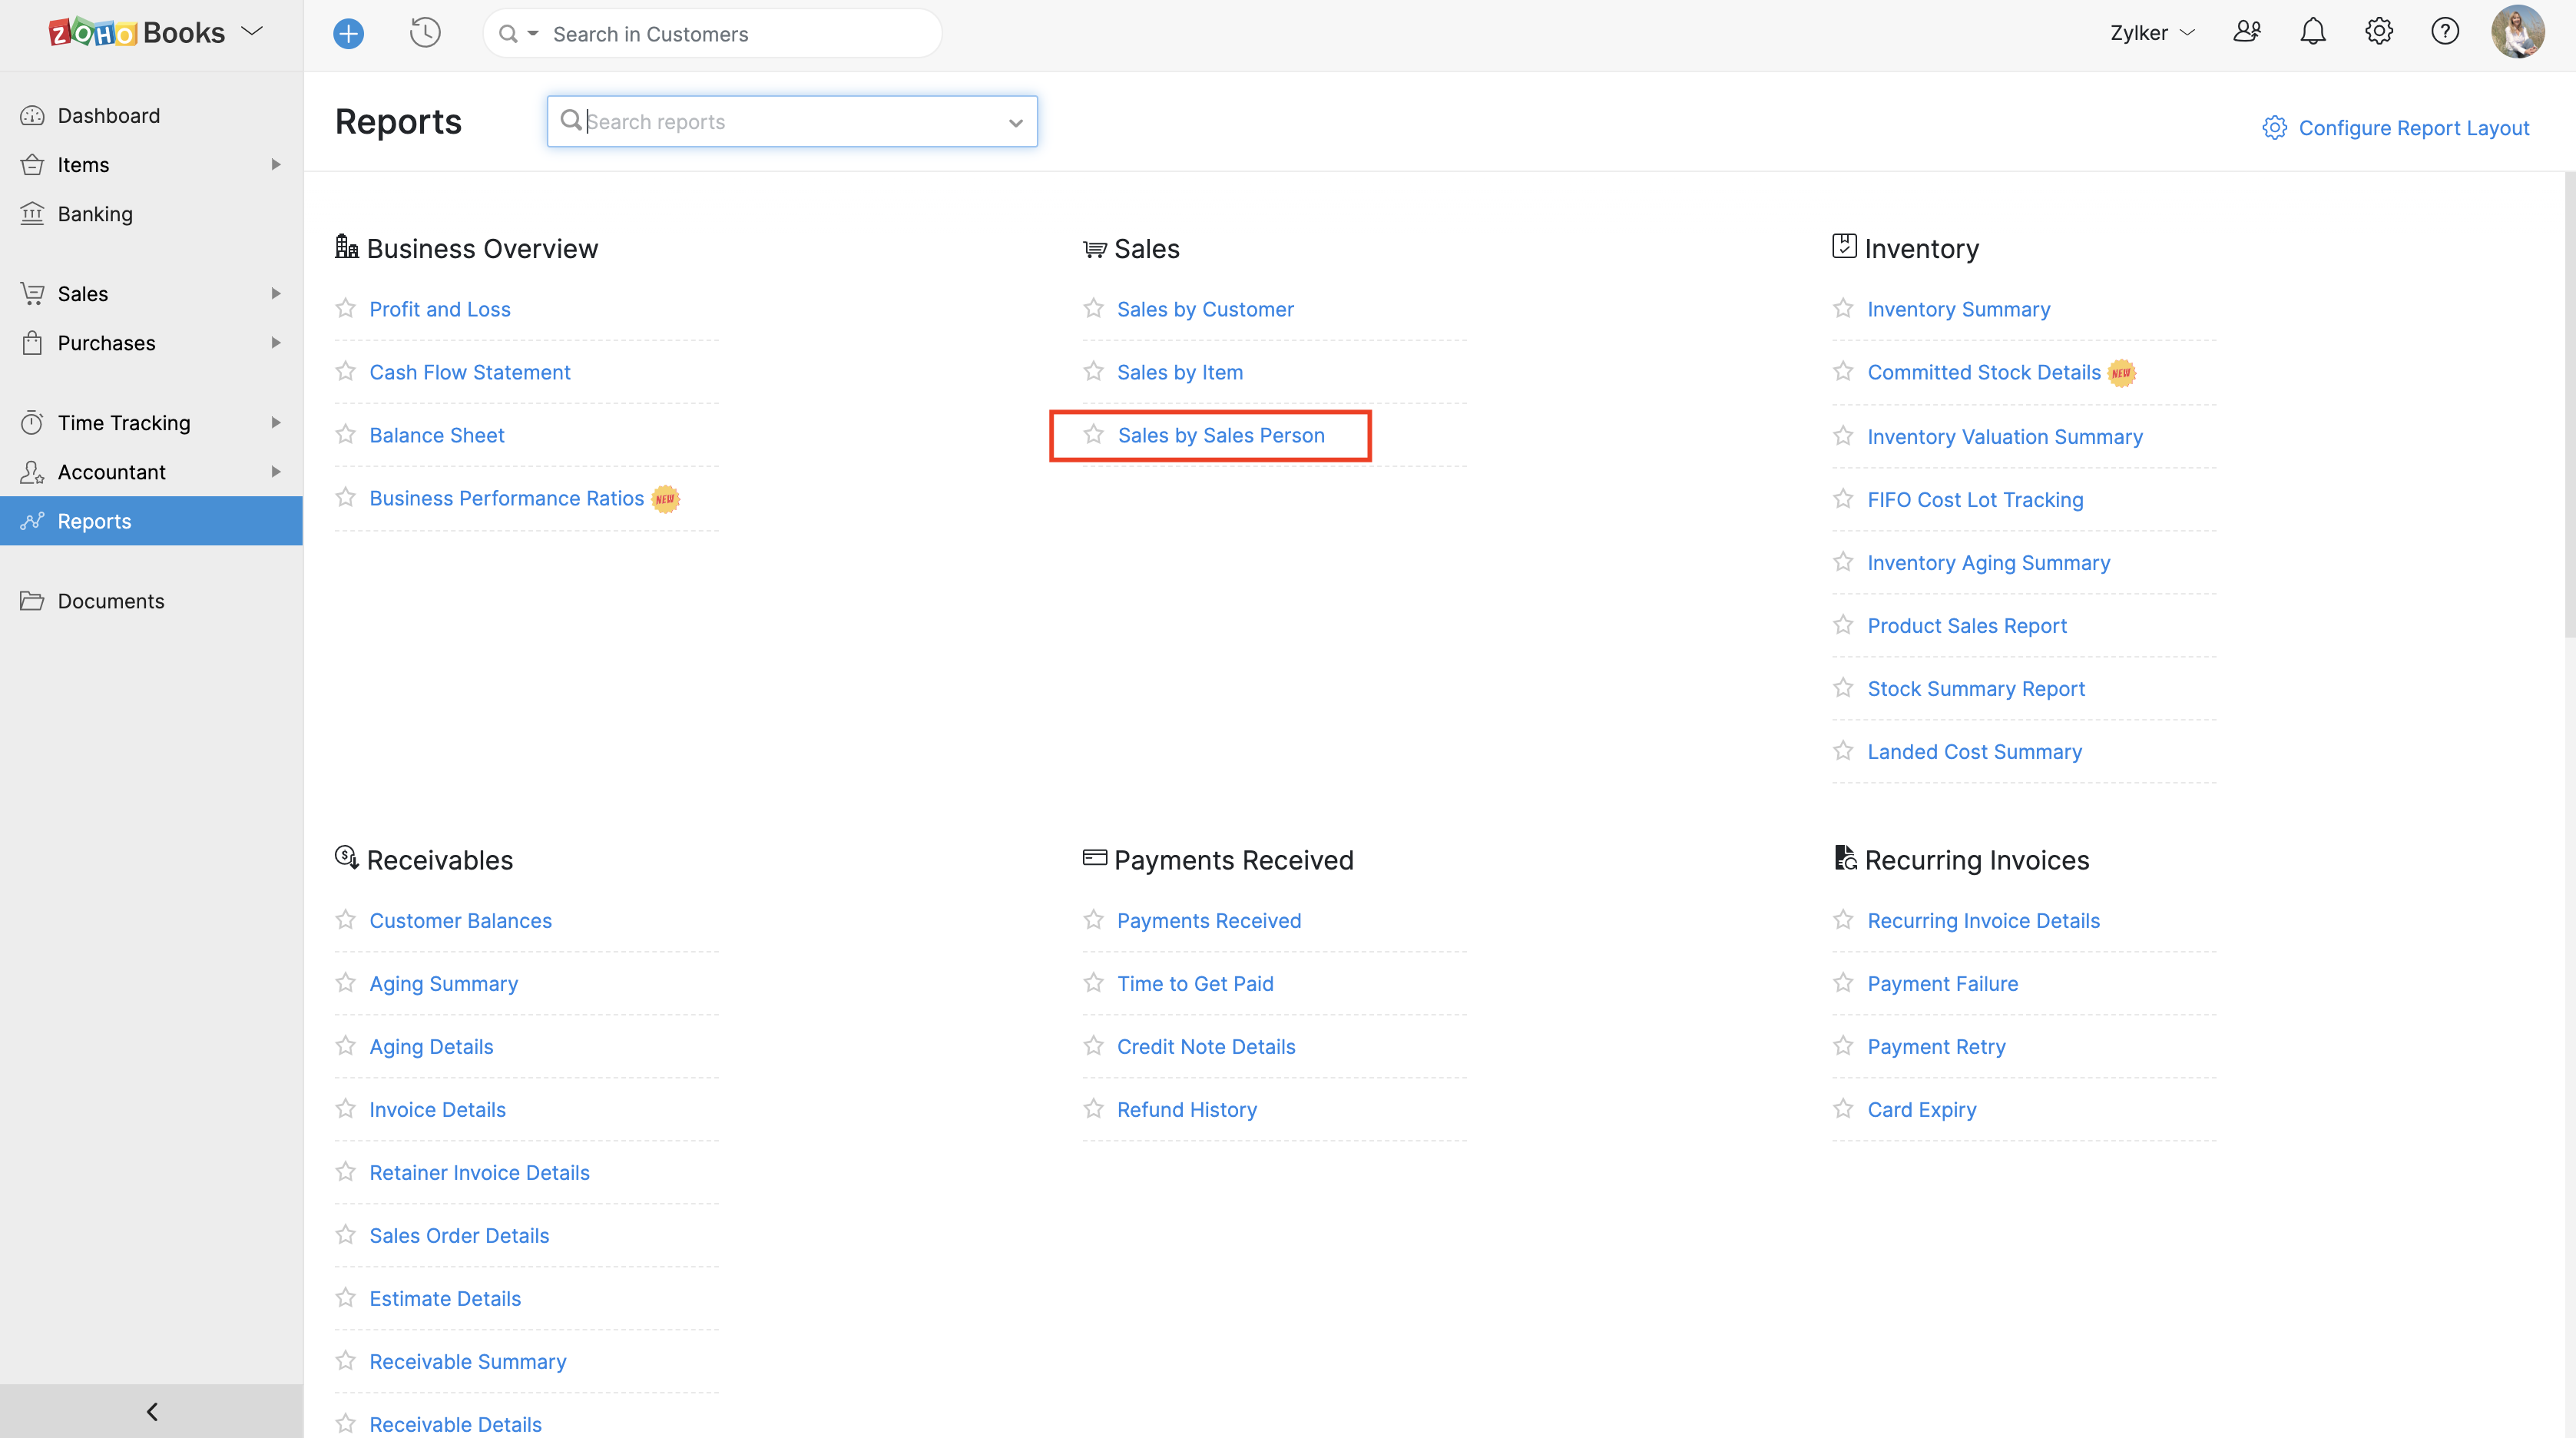Open the refer and earn people icon
This screenshot has height=1438, width=2576.
point(2246,32)
